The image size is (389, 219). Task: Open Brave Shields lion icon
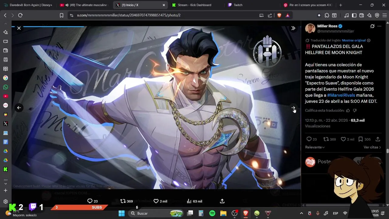tap(279, 15)
